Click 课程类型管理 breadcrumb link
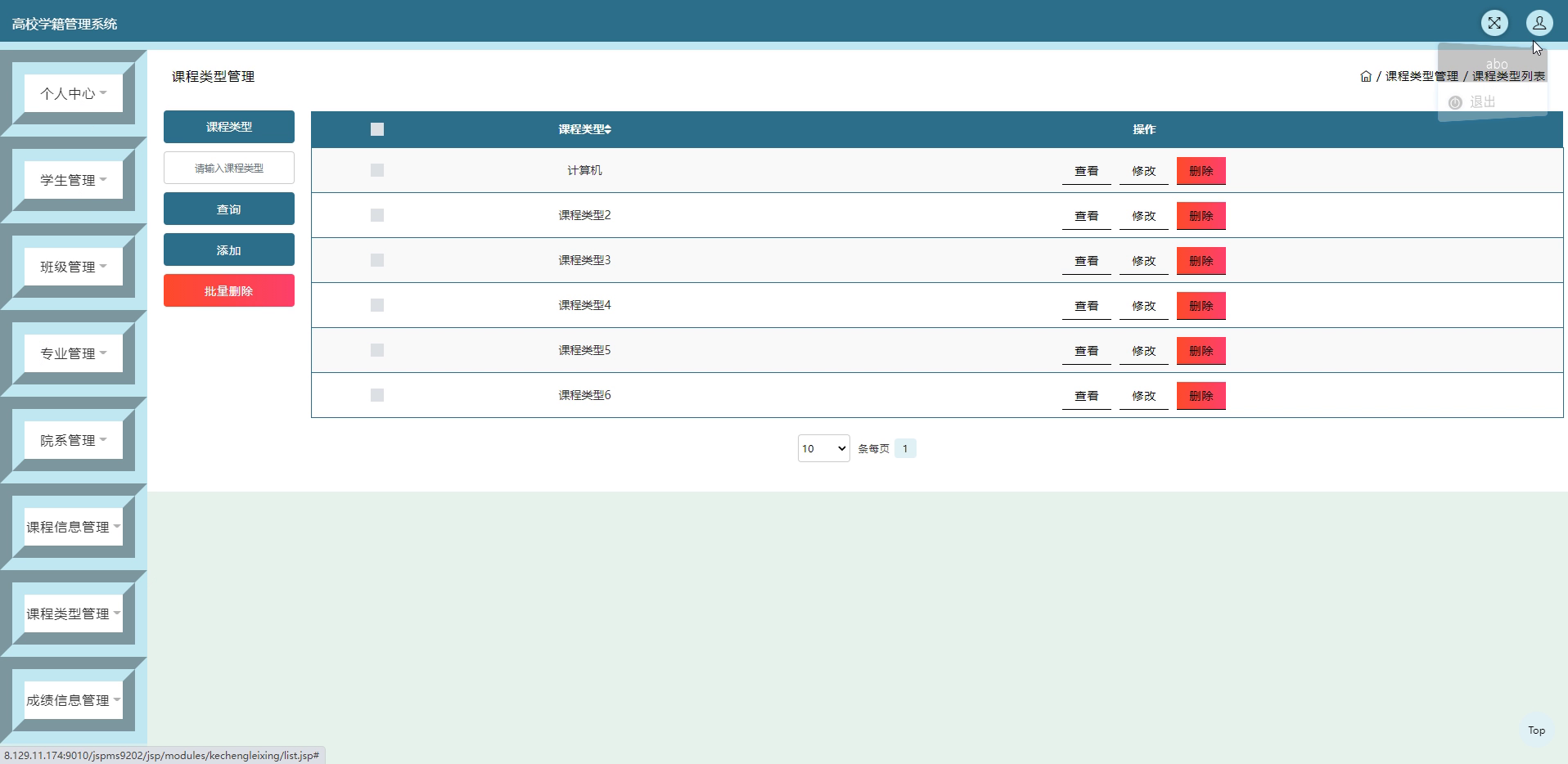 click(1422, 76)
